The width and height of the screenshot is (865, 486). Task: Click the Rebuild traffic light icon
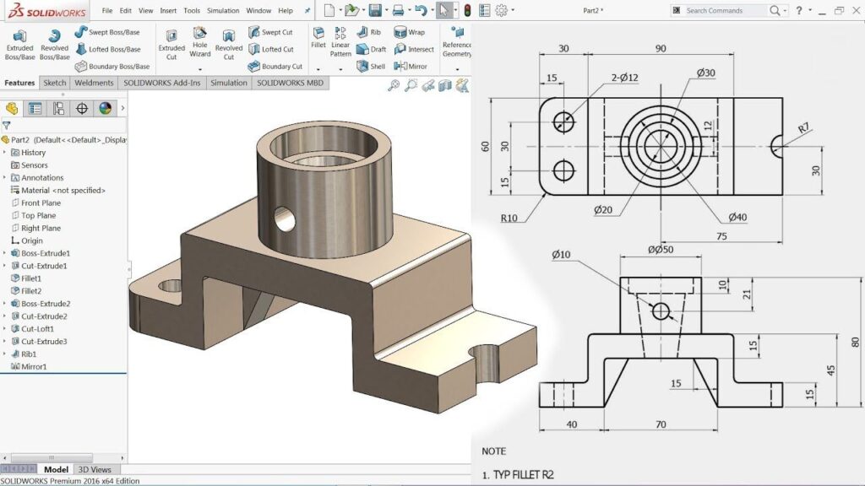click(467, 11)
